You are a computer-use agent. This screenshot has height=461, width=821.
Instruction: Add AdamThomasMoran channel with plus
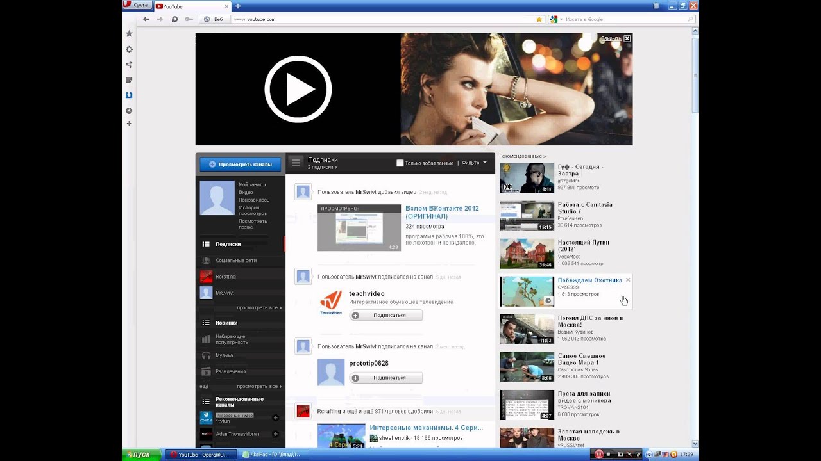coord(276,434)
